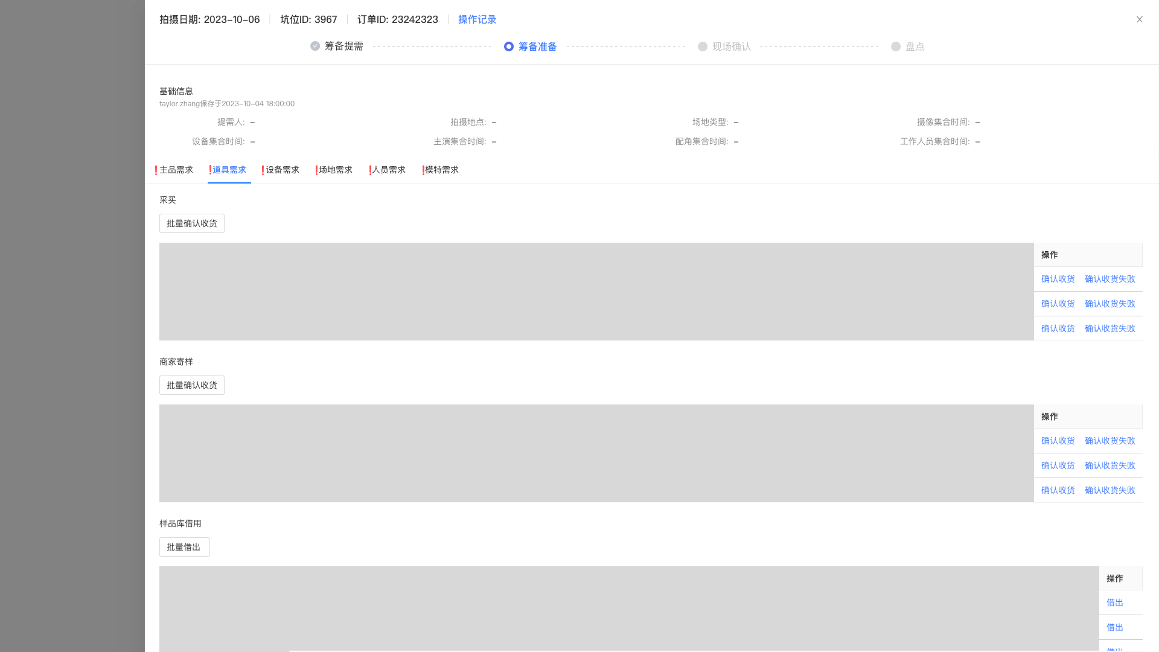Viewport: 1159px width, 652px height.
Task: Click 确认收货 in first 采买 row
Action: coord(1058,279)
